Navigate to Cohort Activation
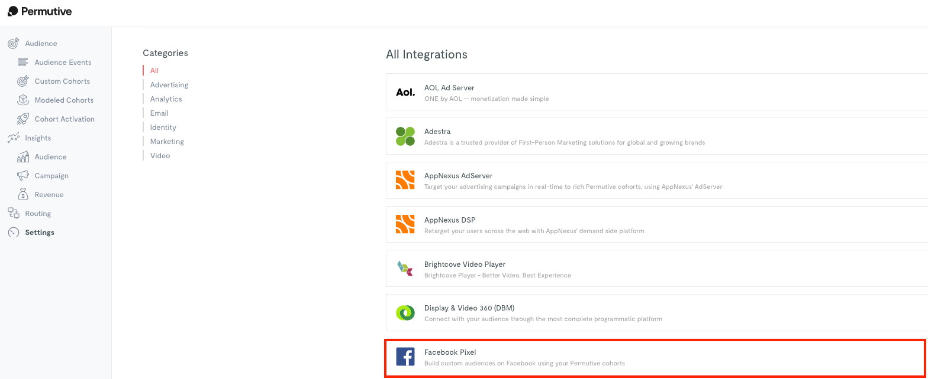Viewport: 928px width, 379px height. pos(65,119)
